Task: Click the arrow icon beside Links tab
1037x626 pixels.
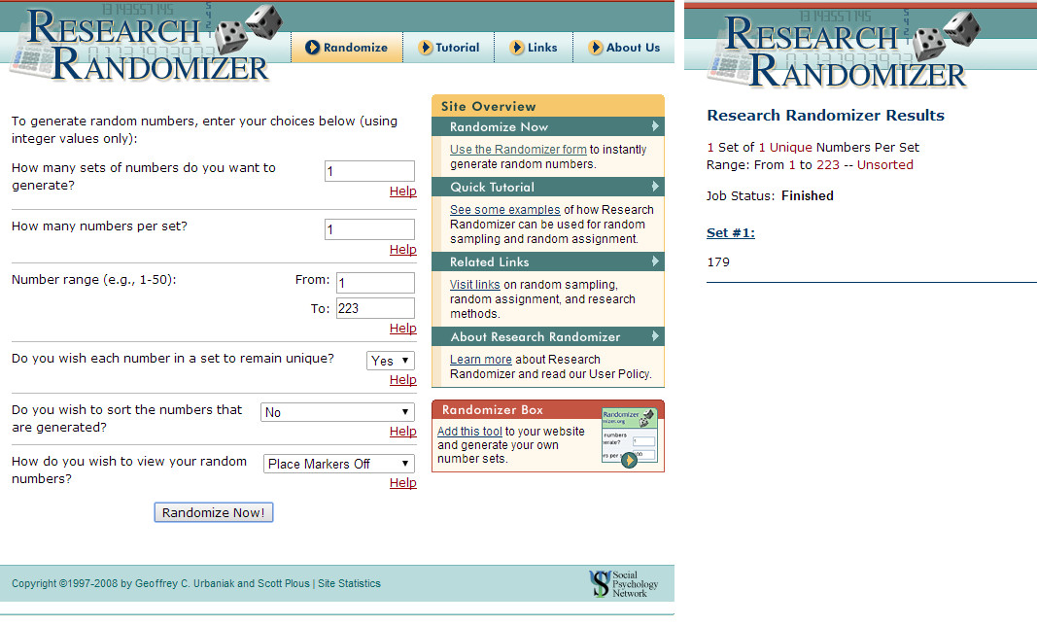Action: pos(517,48)
